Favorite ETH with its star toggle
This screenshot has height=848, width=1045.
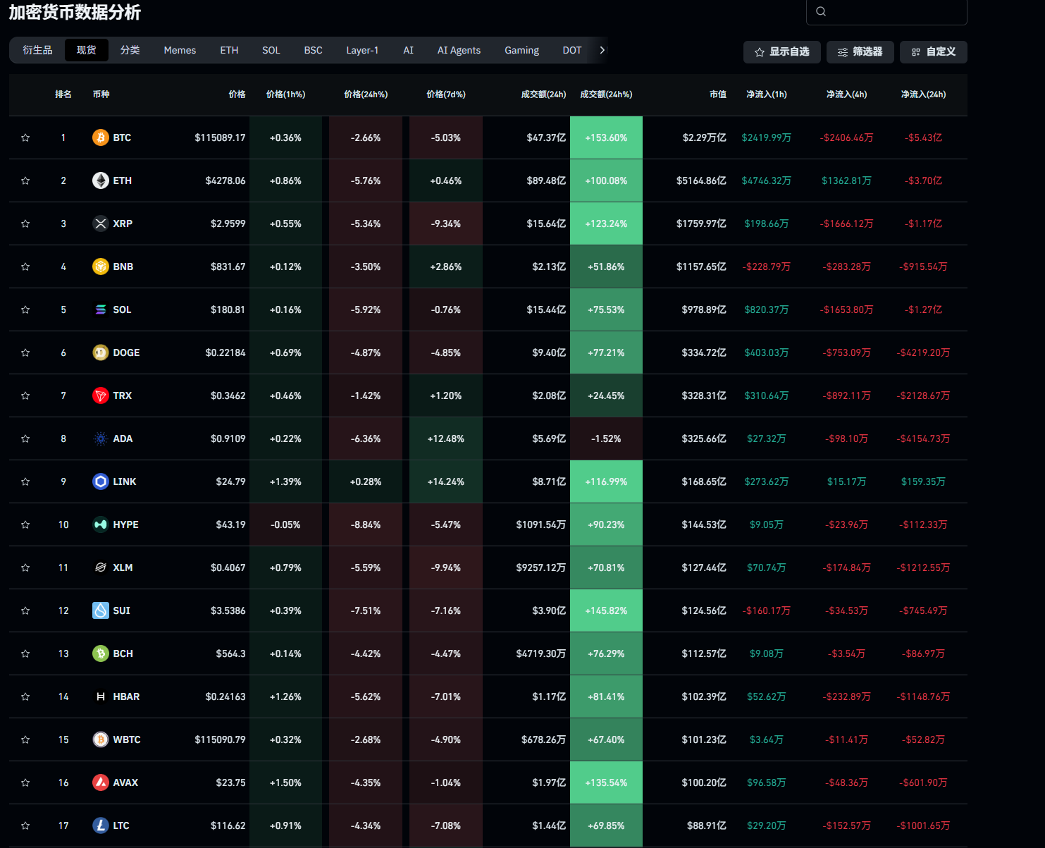pyautogui.click(x=25, y=180)
